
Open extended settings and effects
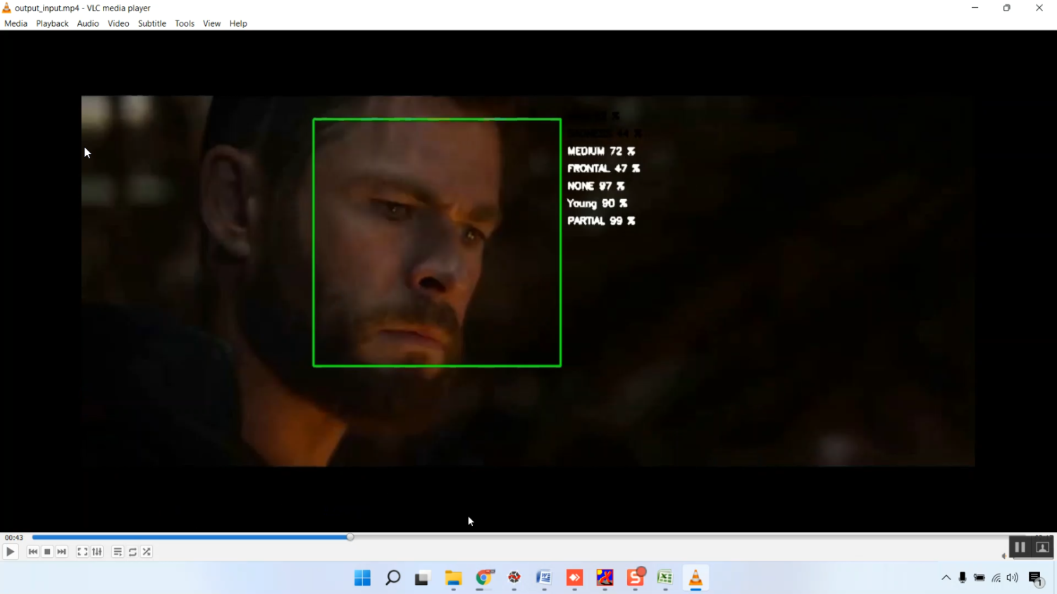[x=97, y=552]
